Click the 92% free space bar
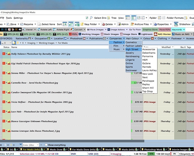 (151, 154)
